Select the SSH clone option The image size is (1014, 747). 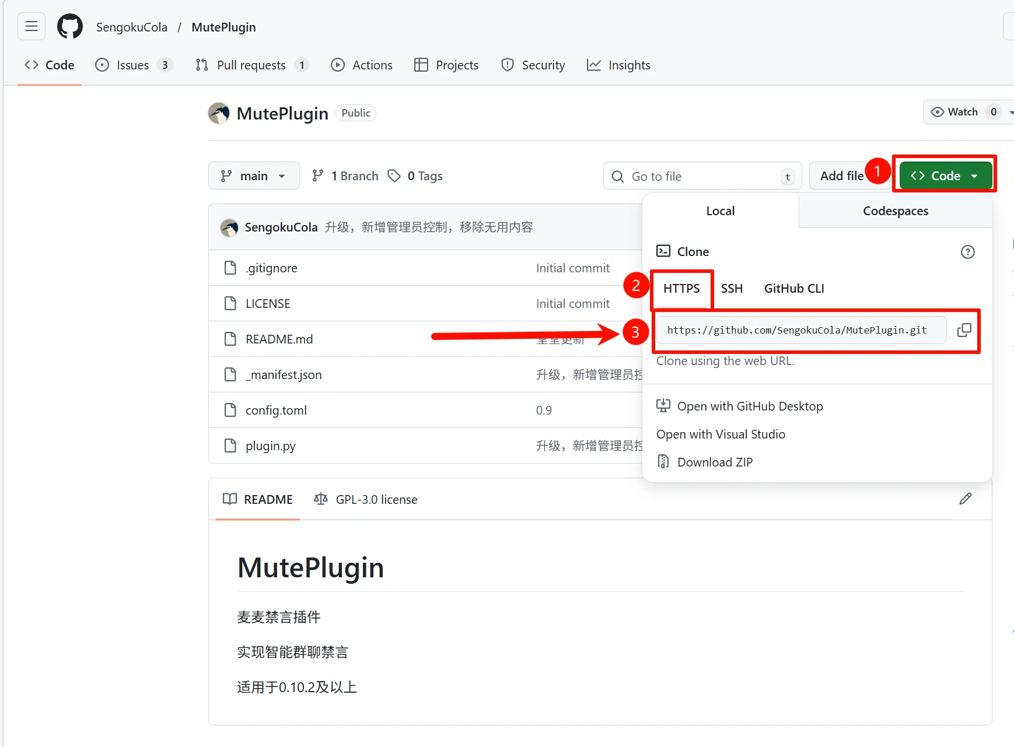[x=732, y=289]
